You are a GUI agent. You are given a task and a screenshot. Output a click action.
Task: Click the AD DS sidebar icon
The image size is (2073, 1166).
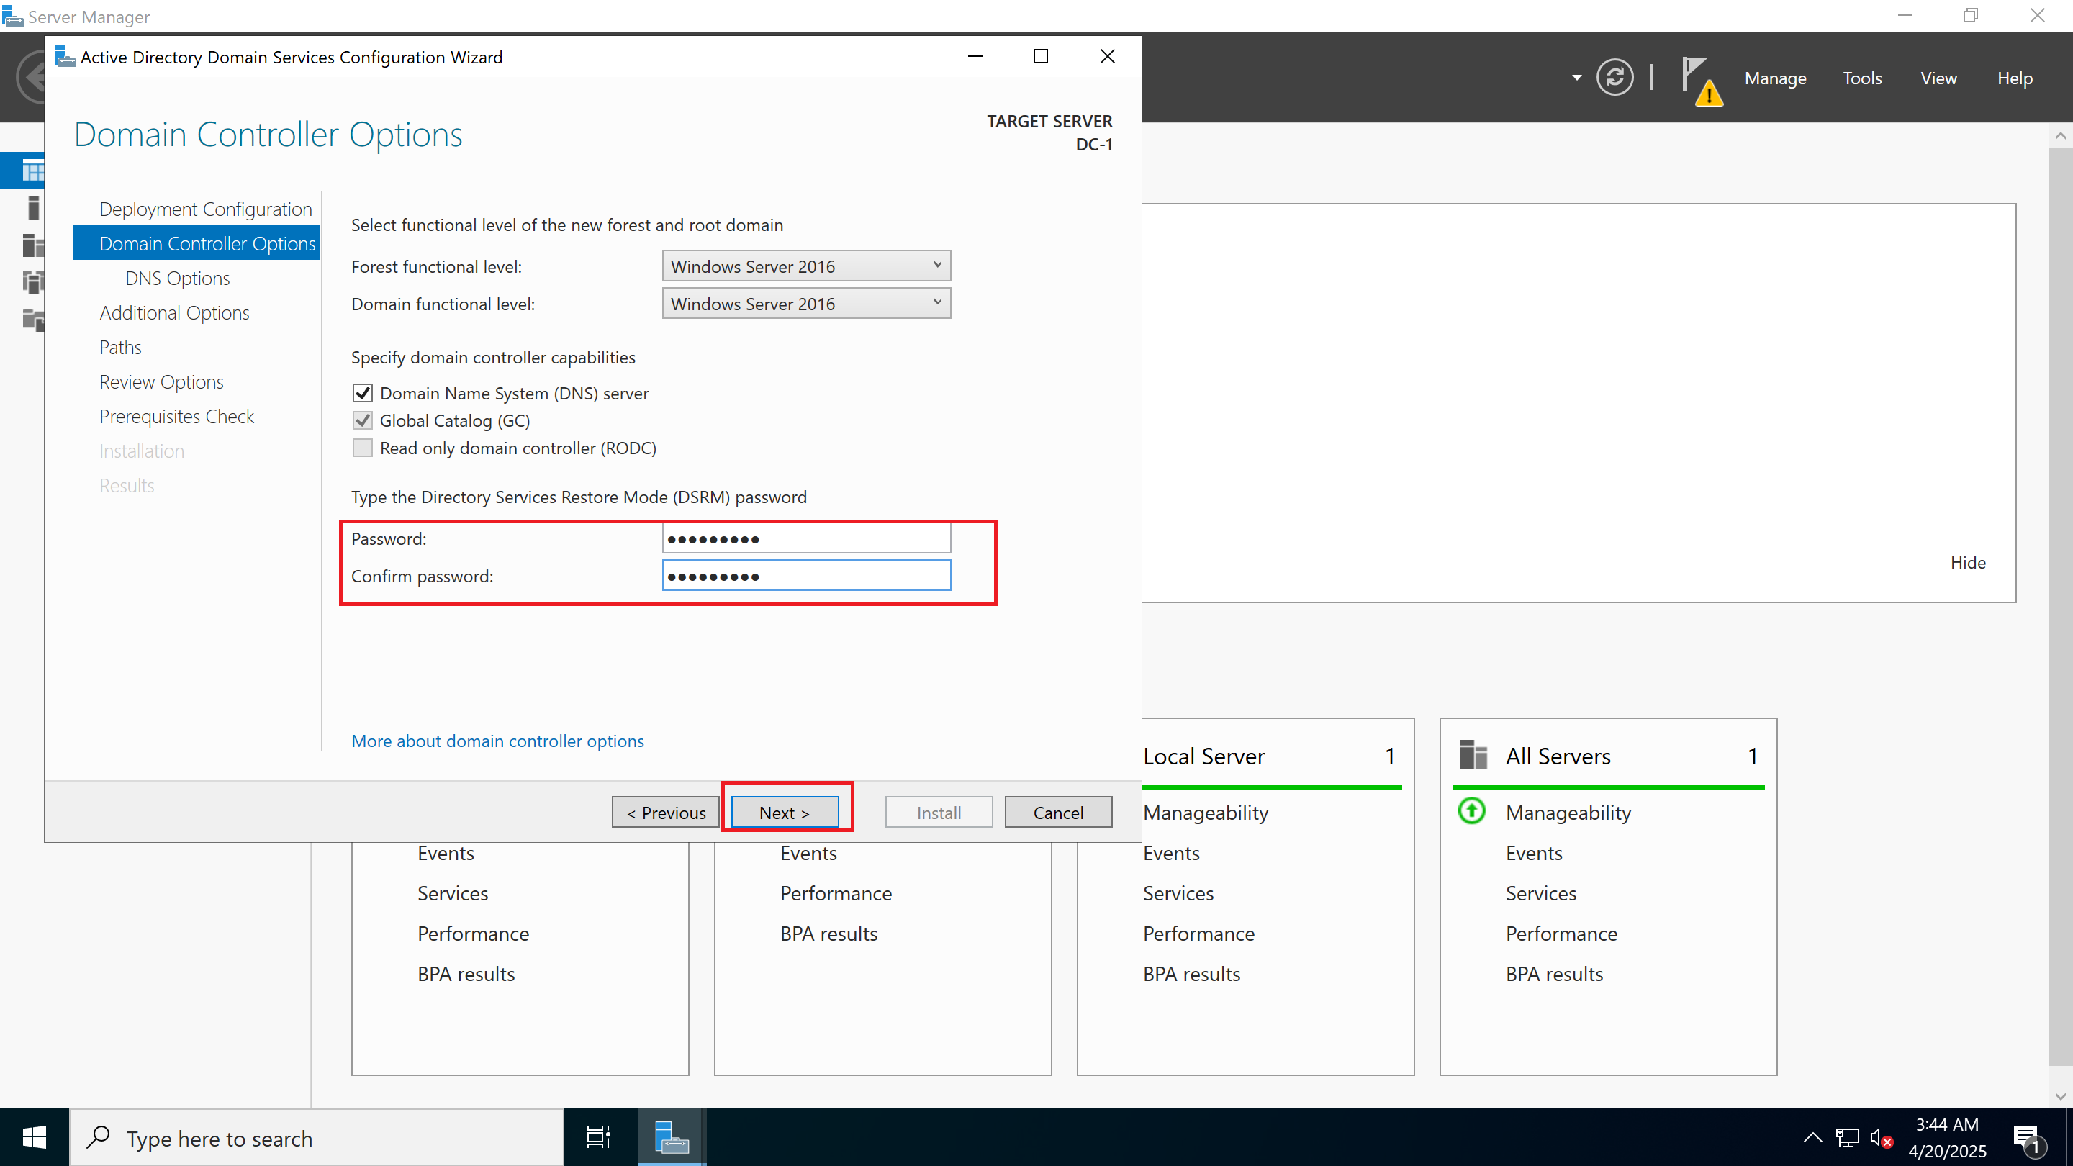[x=33, y=281]
